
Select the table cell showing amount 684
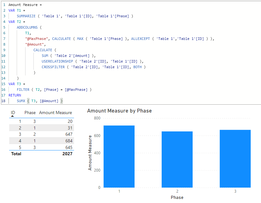(69, 141)
